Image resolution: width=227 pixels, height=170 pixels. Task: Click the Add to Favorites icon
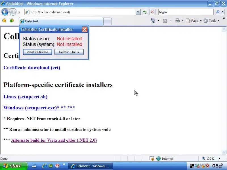[x=12, y=20]
